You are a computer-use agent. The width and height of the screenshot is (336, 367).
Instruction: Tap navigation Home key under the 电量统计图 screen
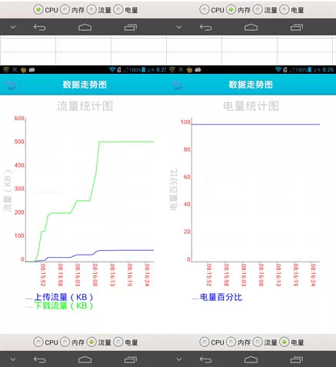(x=251, y=360)
